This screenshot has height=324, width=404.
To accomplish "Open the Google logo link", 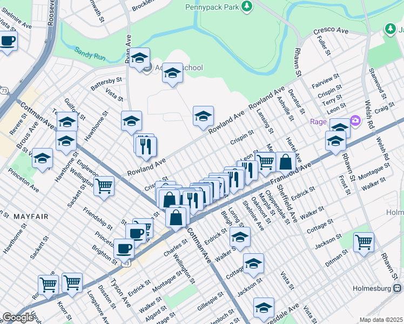I will pyautogui.click(x=18, y=317).
